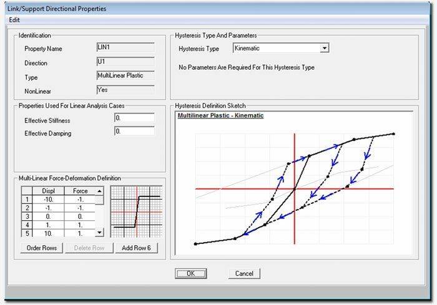Image resolution: width=437 pixels, height=305 pixels.
Task: Click the NonLinear field Yes
Action: pyautogui.click(x=125, y=90)
